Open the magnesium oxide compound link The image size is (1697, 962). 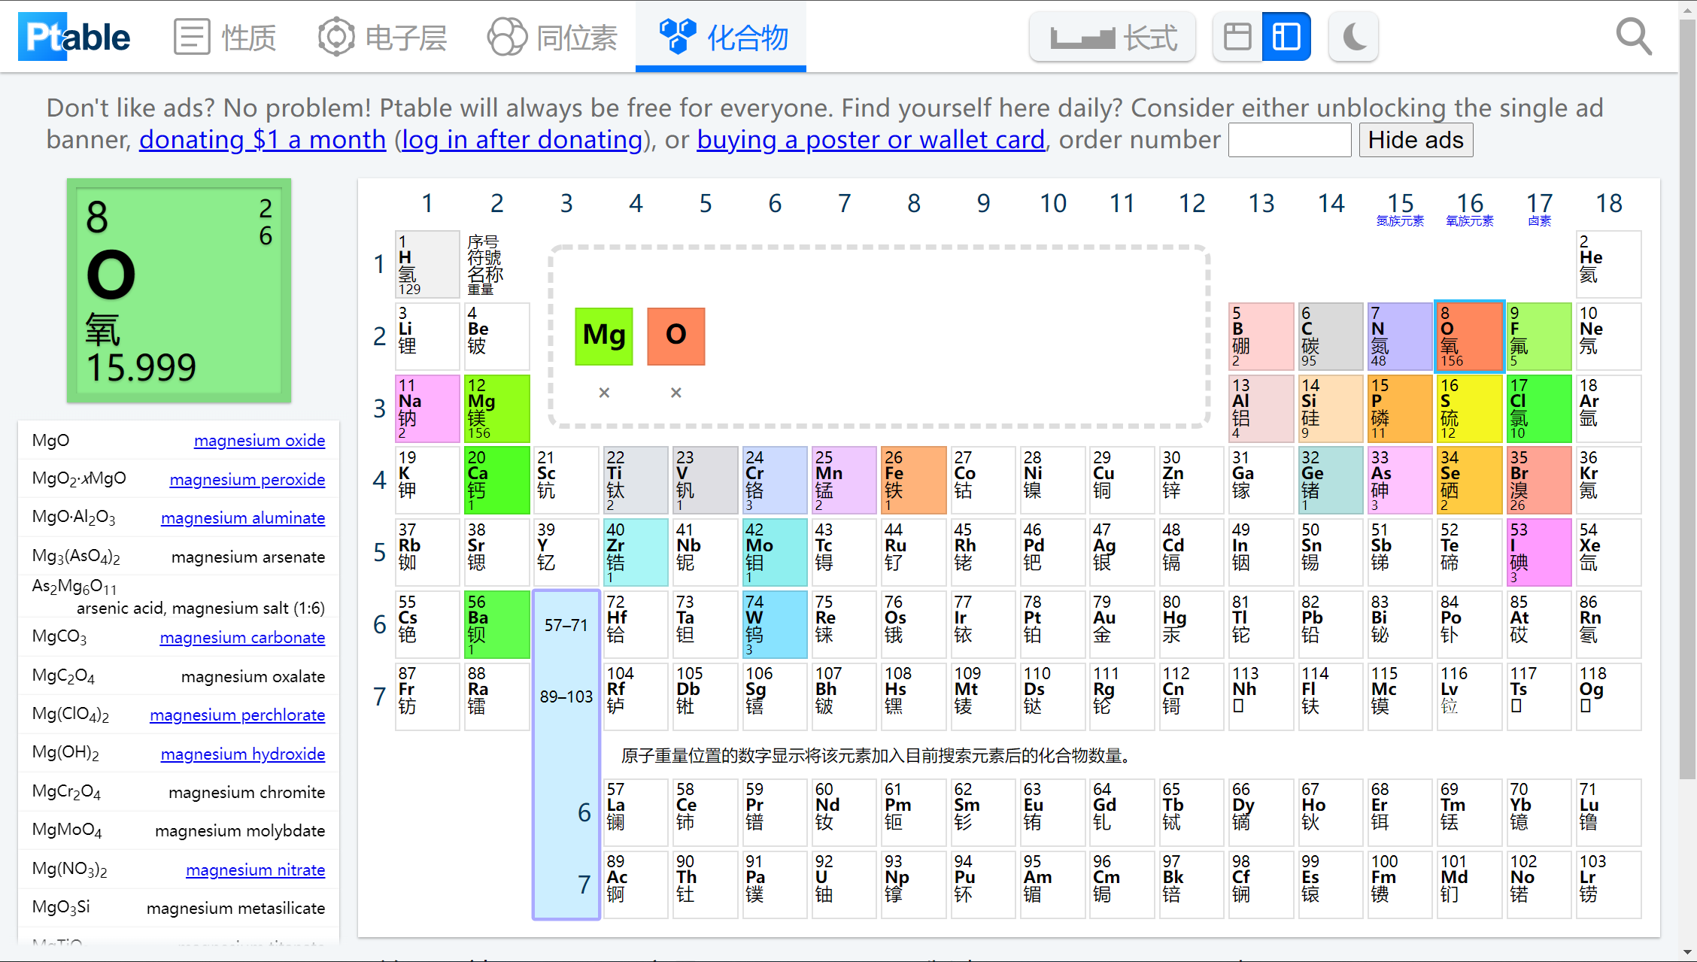coord(259,440)
